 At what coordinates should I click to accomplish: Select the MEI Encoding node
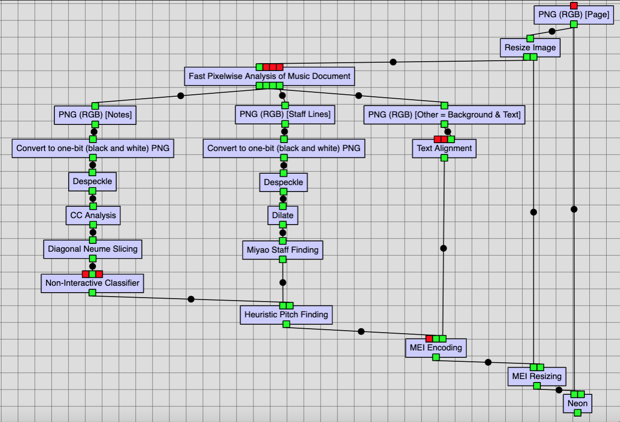coord(436,348)
